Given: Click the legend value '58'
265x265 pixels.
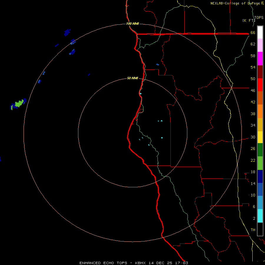Looking at the screenshot, I should click(253, 56).
